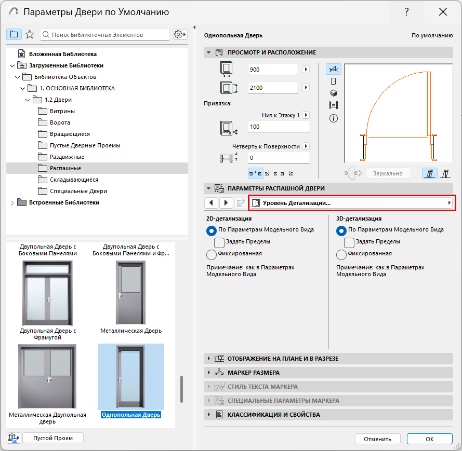Click the door height icon
The image size is (462, 451).
[x=229, y=88]
